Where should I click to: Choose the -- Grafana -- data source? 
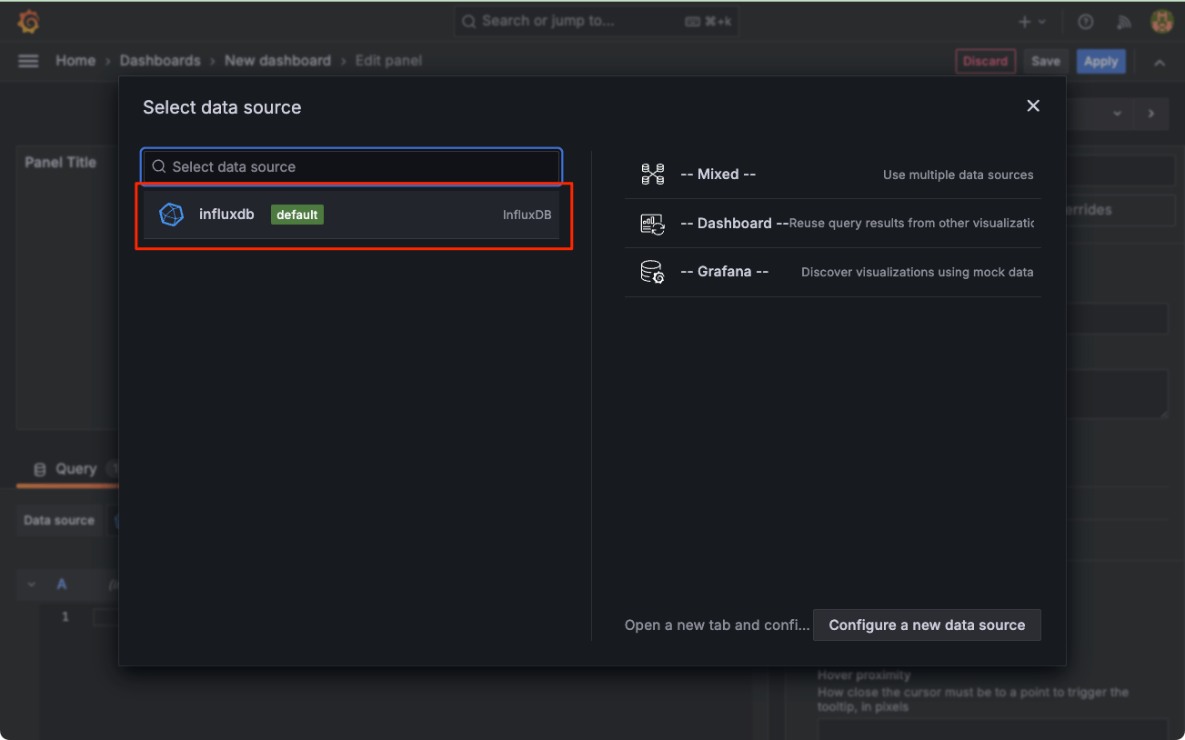click(x=833, y=272)
